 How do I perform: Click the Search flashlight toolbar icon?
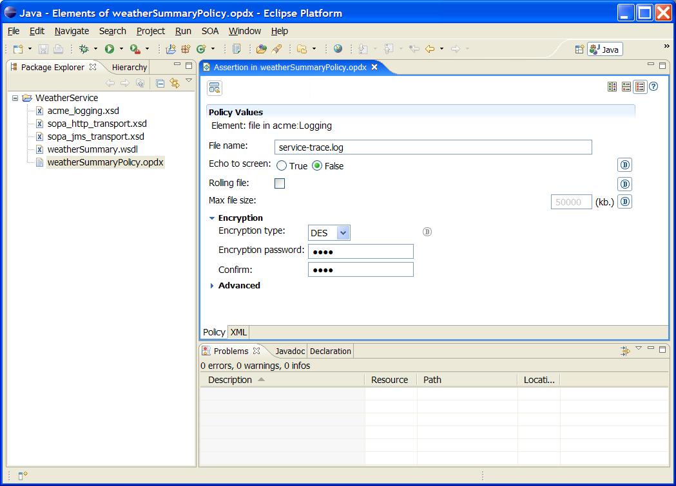click(277, 49)
